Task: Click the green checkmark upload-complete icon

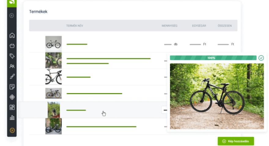Action: [261, 58]
